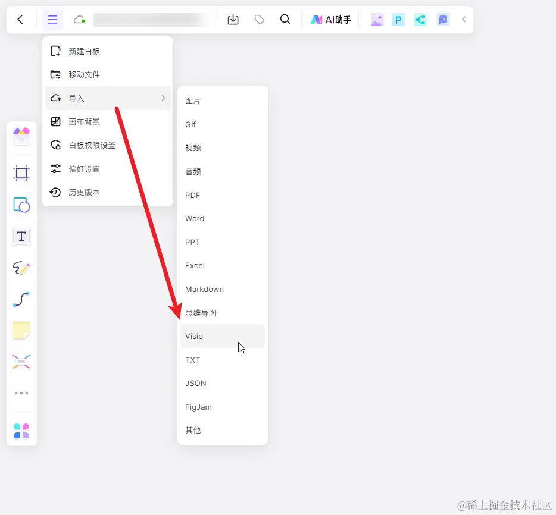Select the connector line tool

(21, 299)
